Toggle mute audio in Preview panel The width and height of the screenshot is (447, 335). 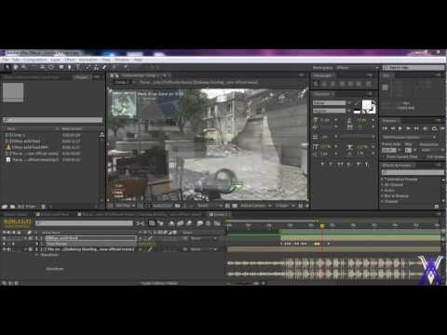pos(426,128)
